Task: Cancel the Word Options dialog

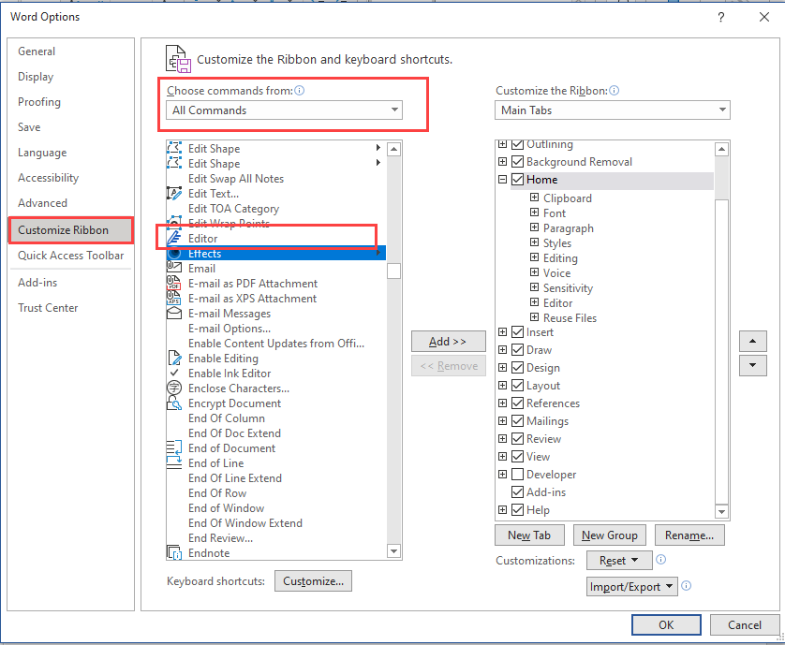Action: [745, 625]
